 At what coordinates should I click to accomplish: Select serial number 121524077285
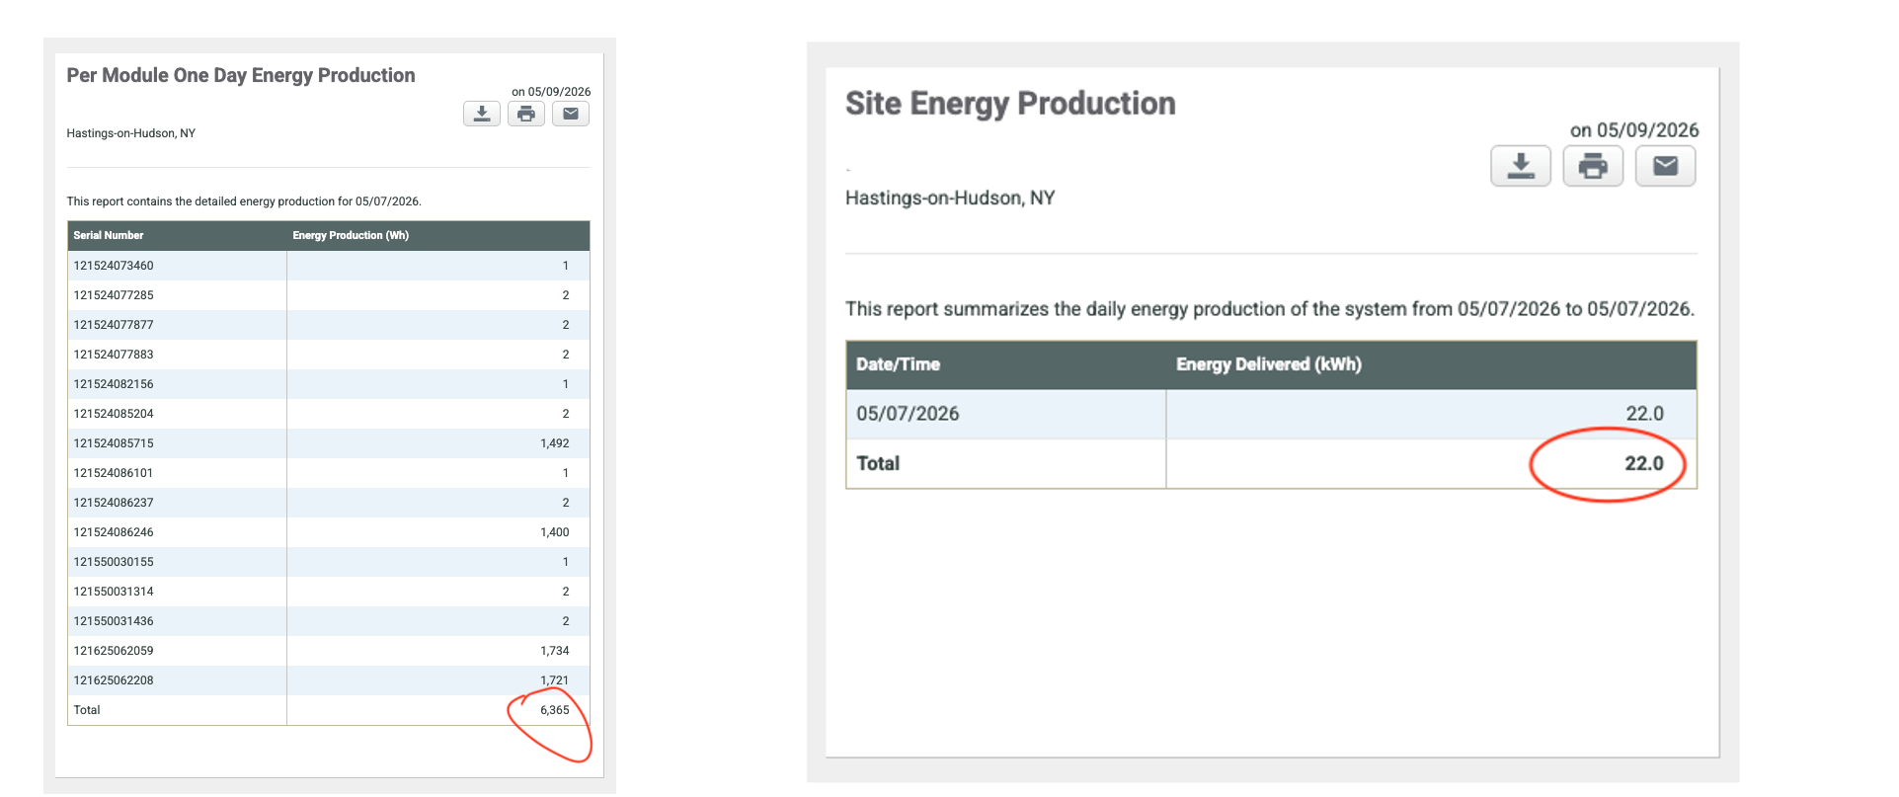point(114,295)
